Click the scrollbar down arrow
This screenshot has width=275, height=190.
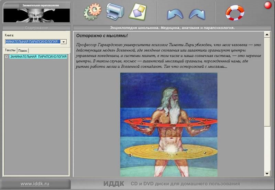(x=267, y=173)
